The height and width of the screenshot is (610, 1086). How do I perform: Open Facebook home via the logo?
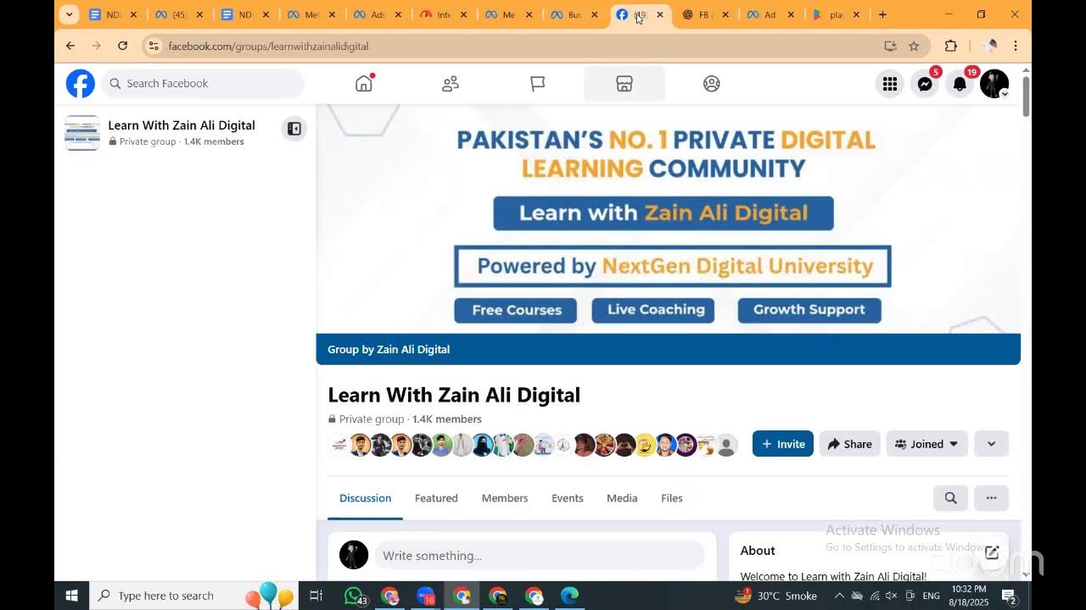coord(81,84)
